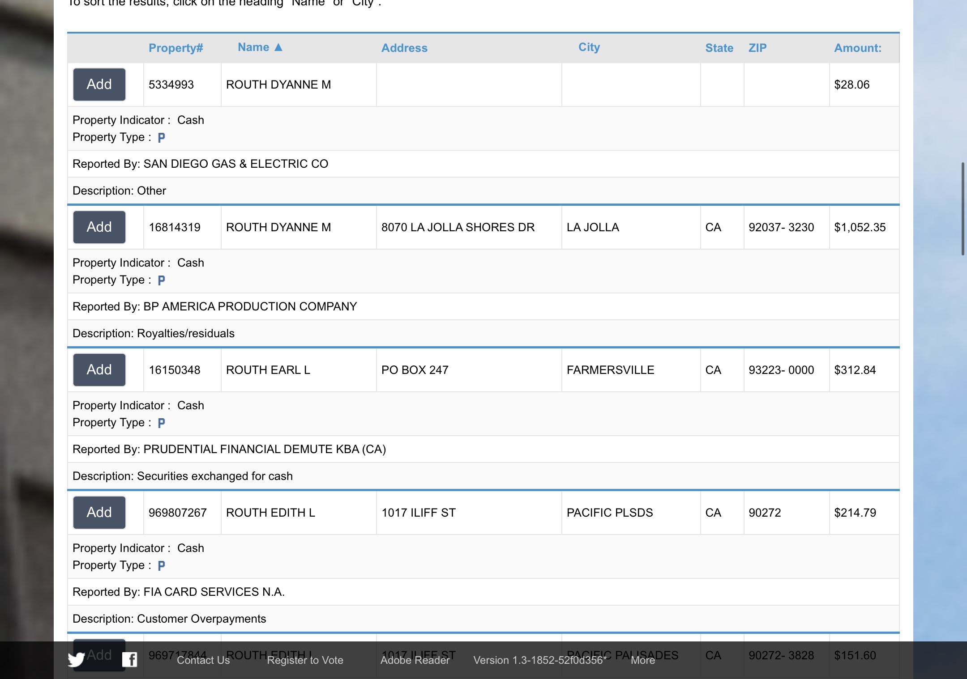Viewport: 967px width, 679px height.
Task: Click ZIP 90272 cell
Action: coord(787,513)
